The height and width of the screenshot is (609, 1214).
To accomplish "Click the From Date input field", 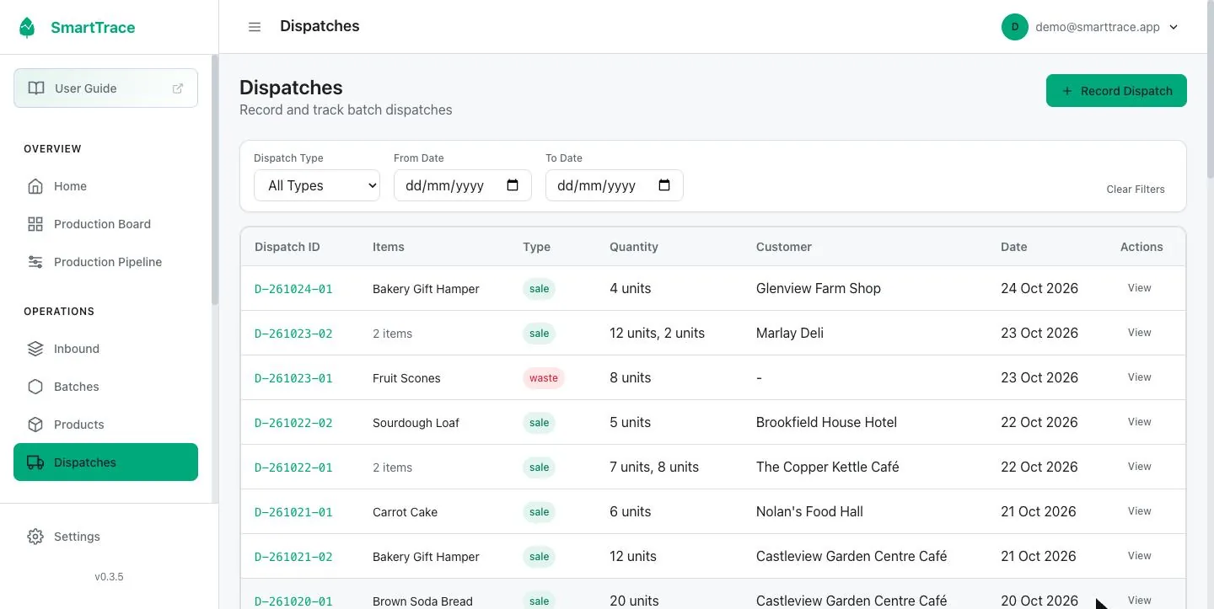I will pyautogui.click(x=463, y=185).
